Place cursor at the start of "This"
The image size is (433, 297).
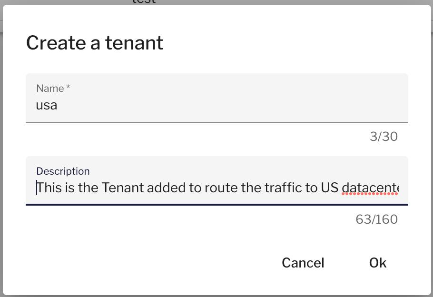(37, 188)
